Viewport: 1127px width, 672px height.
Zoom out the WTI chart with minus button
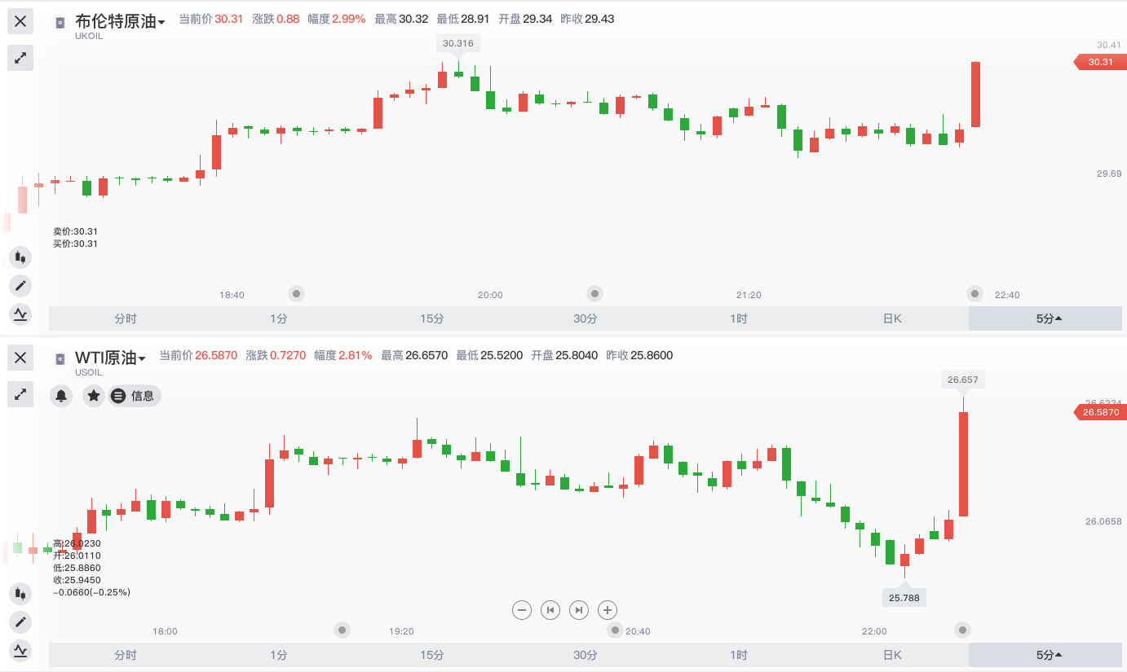[x=523, y=609]
